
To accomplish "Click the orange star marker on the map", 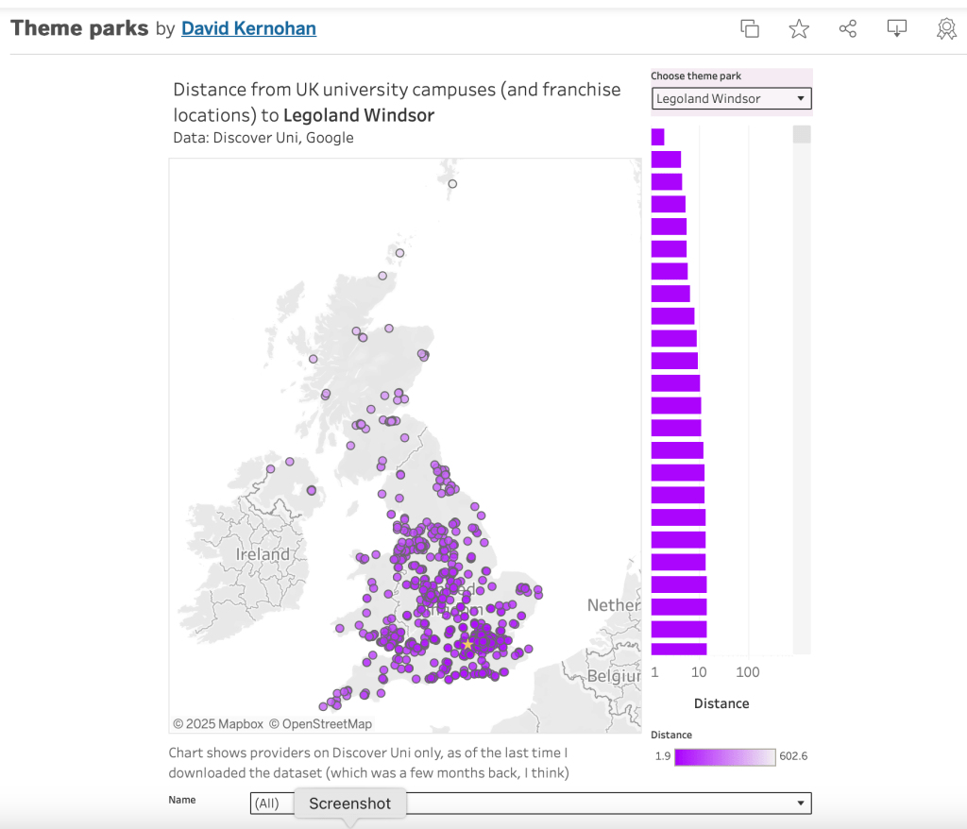I will pyautogui.click(x=467, y=644).
